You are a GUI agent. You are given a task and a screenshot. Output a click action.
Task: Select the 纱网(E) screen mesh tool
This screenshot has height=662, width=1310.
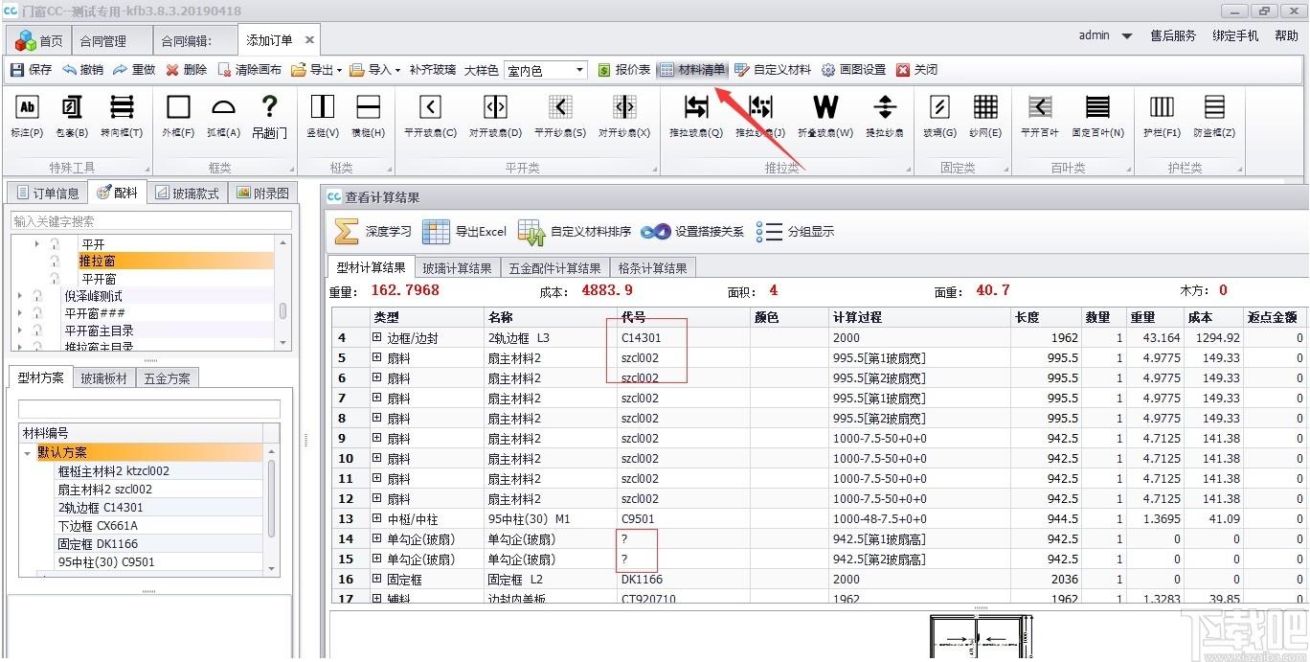pyautogui.click(x=985, y=117)
